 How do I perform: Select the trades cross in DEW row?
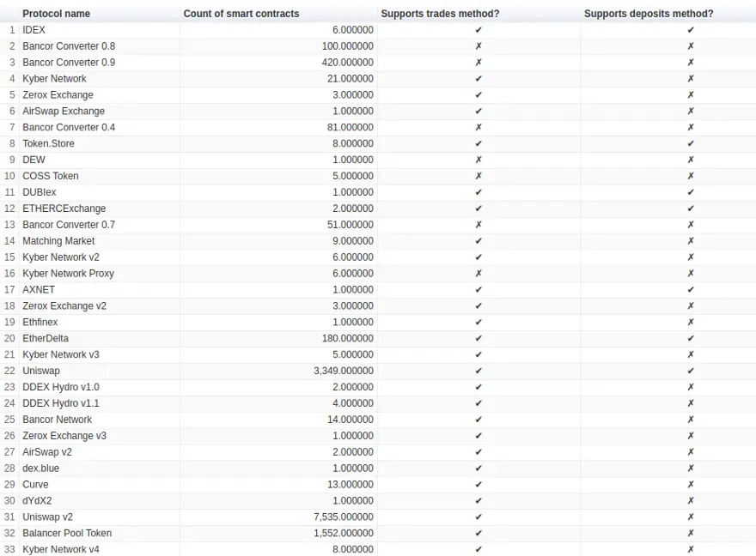pyautogui.click(x=479, y=160)
